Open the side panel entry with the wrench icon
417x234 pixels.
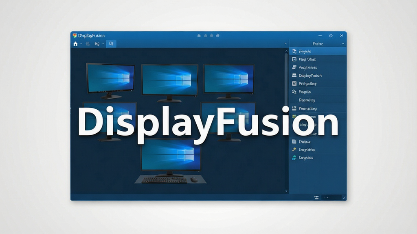pyautogui.click(x=318, y=149)
